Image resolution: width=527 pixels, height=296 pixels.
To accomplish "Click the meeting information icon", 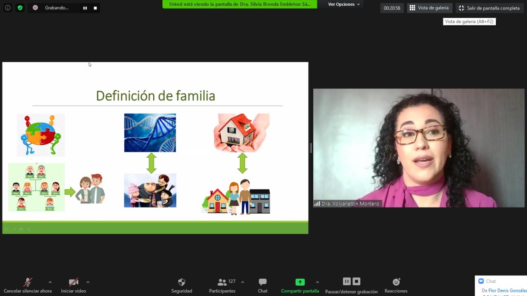I will pos(7,7).
